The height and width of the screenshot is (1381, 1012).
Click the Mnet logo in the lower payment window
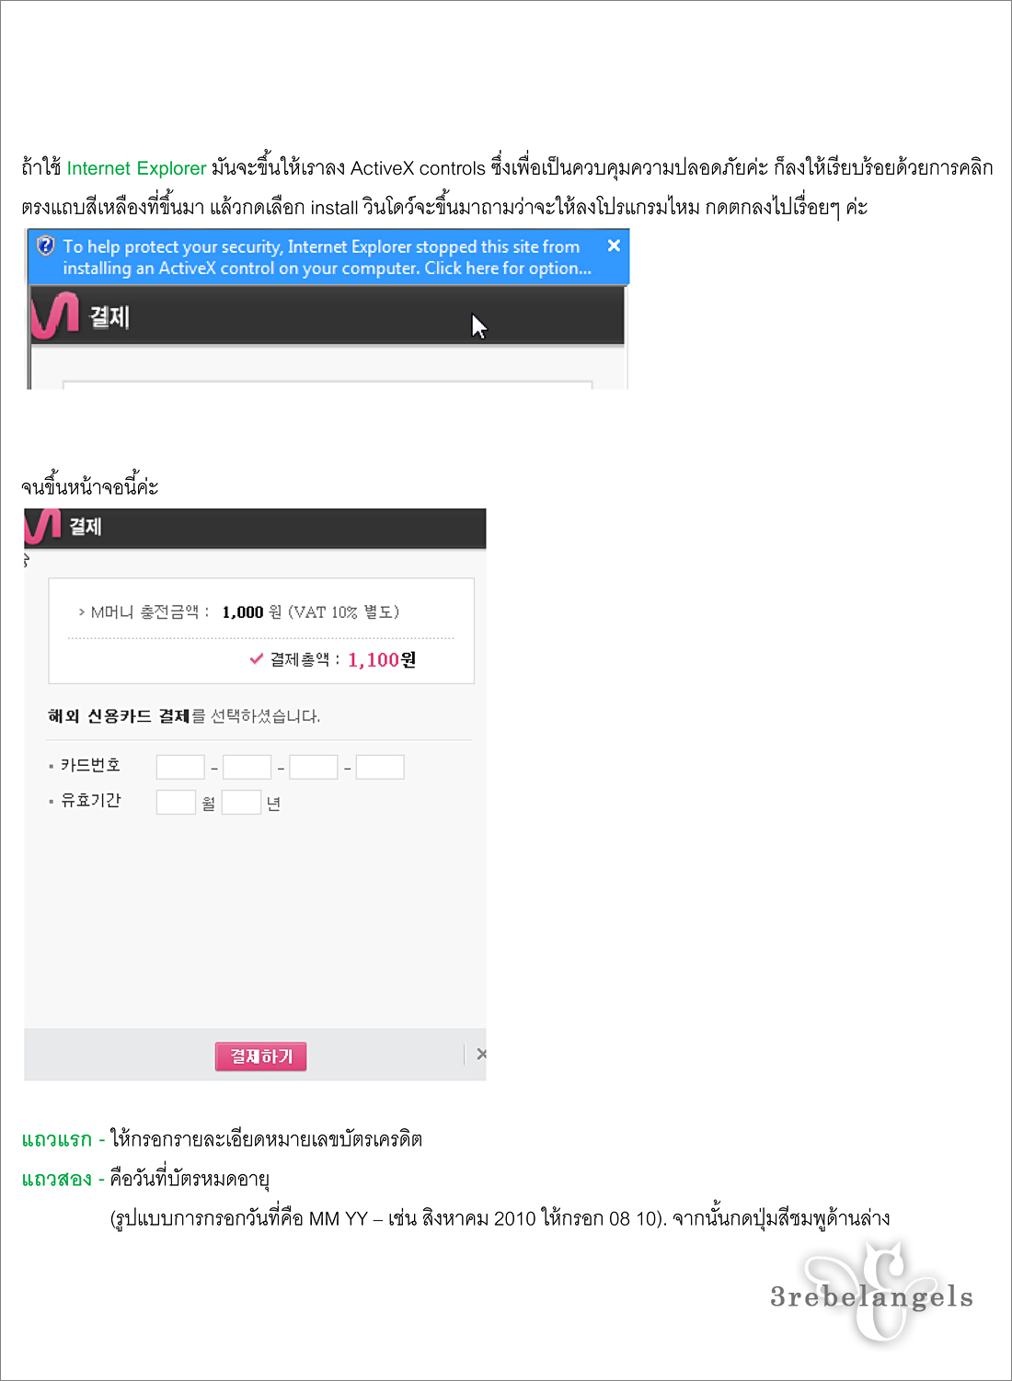pos(42,527)
